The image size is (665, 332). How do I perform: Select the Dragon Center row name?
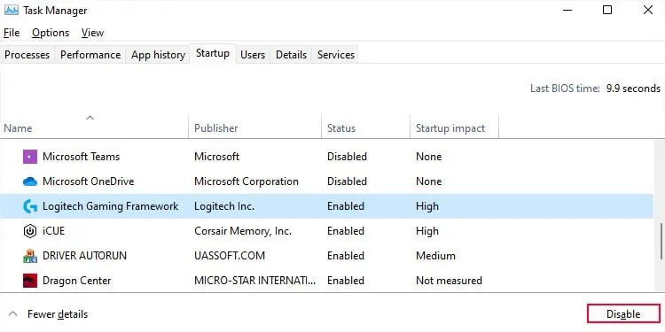(x=77, y=281)
